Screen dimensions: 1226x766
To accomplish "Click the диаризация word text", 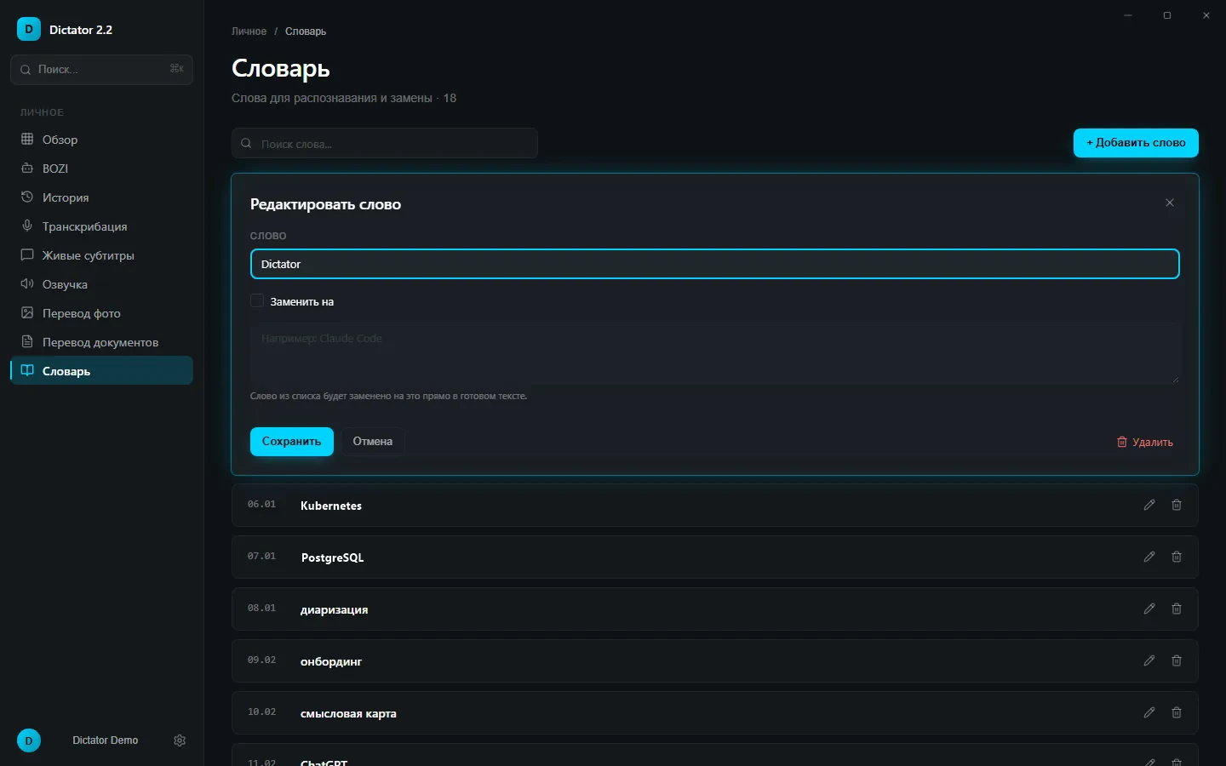I will click(335, 609).
